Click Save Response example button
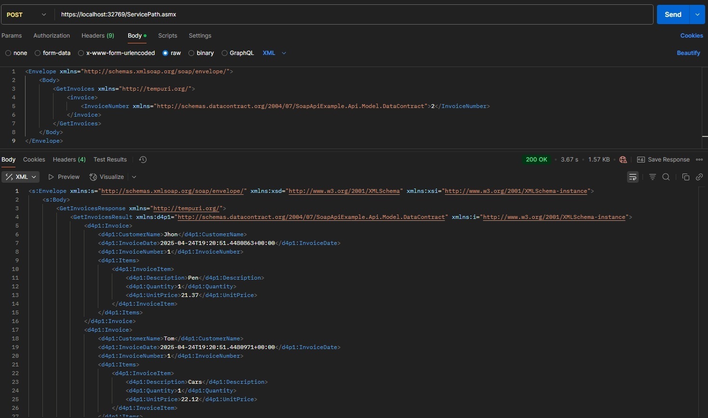The height and width of the screenshot is (418, 708). pos(663,160)
